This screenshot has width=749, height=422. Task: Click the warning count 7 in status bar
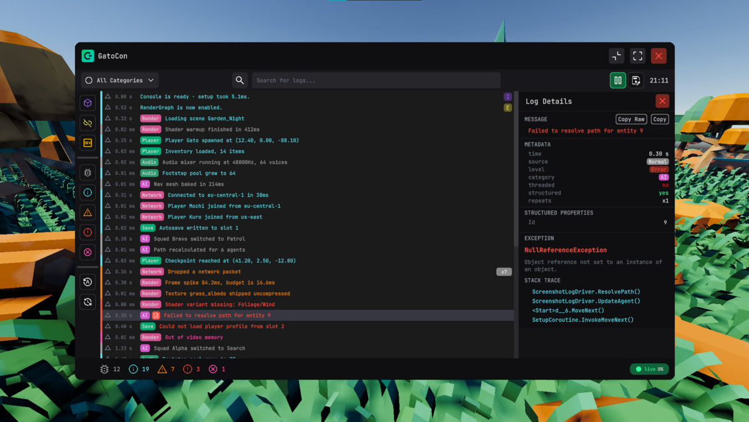tap(166, 369)
